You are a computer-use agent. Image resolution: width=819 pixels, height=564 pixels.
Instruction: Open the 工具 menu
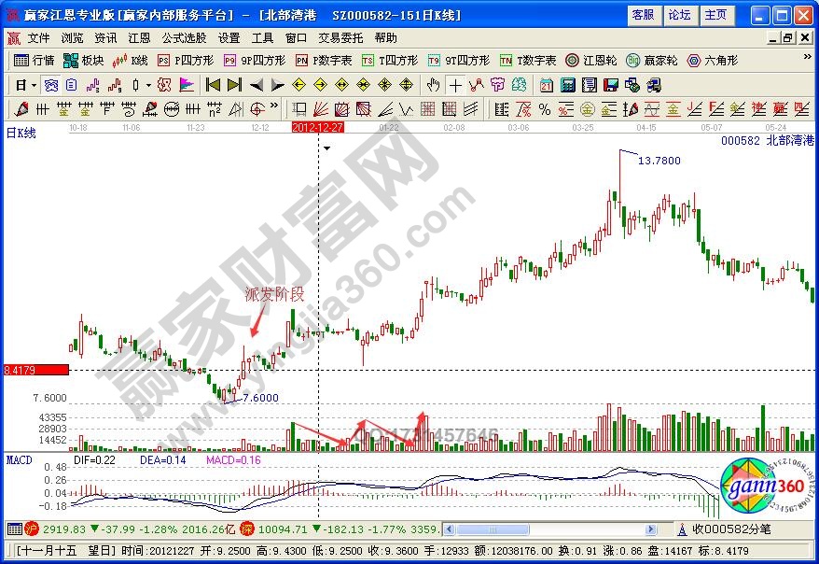pos(261,38)
